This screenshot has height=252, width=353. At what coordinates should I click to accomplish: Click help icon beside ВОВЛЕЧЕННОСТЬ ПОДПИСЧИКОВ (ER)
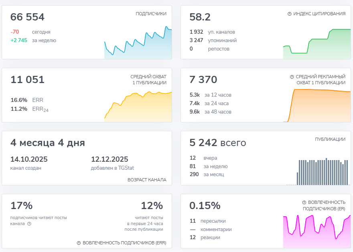point(304,203)
